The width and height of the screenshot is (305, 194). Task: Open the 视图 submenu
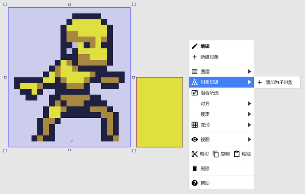click(x=222, y=139)
